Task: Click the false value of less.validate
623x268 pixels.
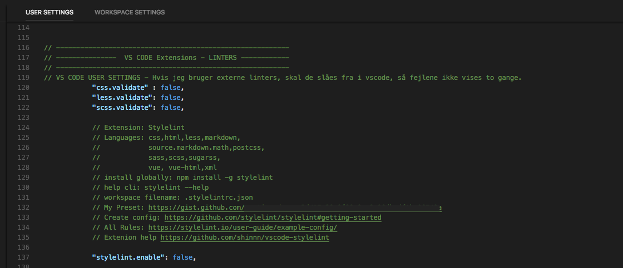Action: coord(170,97)
